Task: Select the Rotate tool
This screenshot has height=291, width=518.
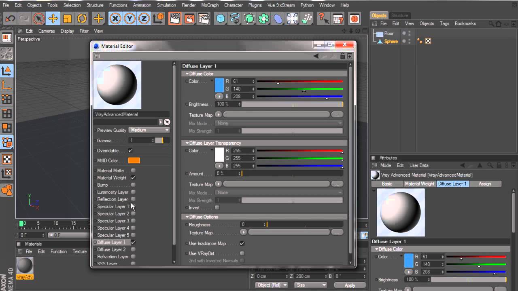Action: tap(82, 18)
